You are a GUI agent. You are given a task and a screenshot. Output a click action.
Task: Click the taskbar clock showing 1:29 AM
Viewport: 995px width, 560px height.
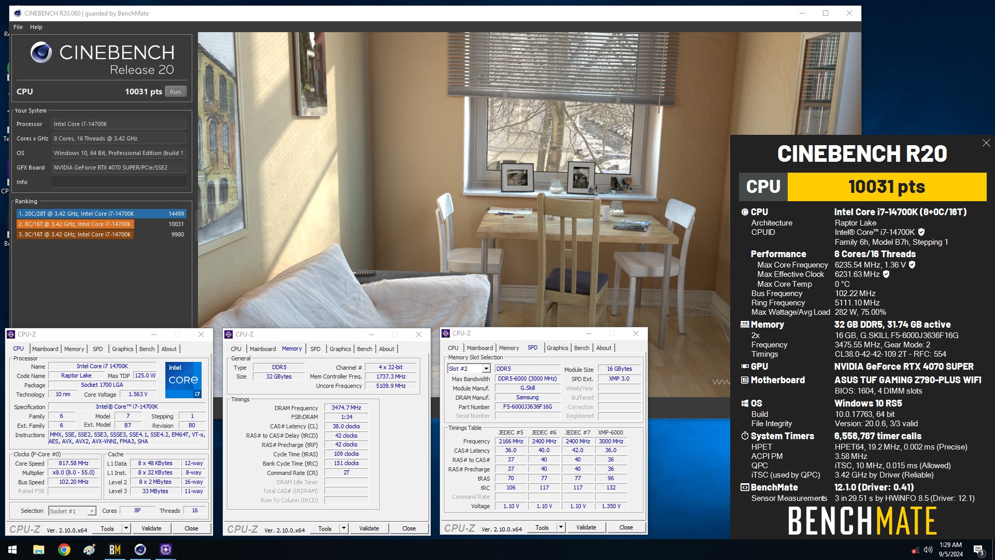click(950, 550)
